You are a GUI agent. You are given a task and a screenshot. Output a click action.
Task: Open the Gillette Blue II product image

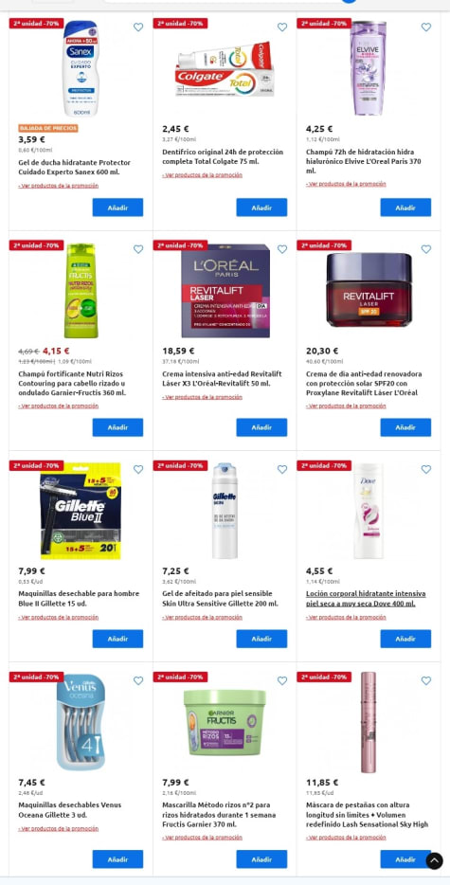(x=81, y=511)
